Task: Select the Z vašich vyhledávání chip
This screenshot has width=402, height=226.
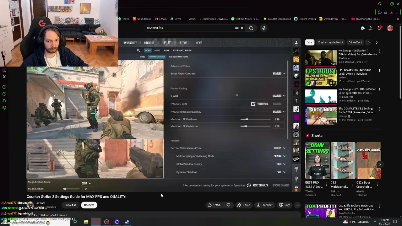Action: pyautogui.click(x=330, y=42)
